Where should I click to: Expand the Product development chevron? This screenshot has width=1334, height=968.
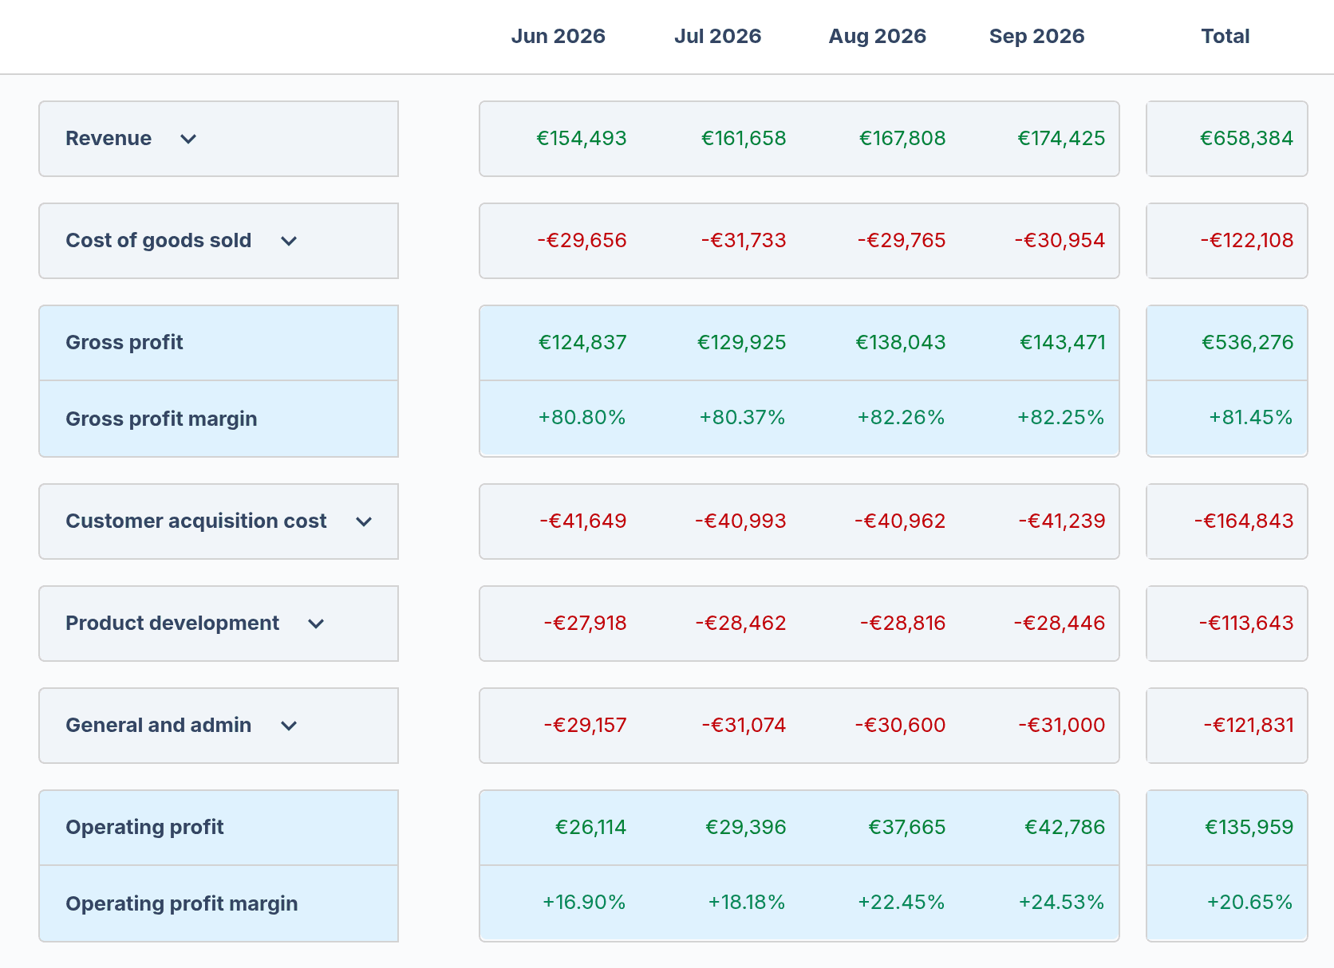tap(316, 624)
